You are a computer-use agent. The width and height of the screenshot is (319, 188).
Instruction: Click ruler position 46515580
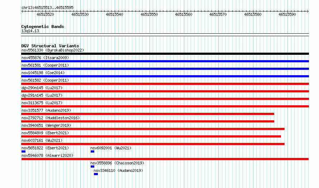(253, 14)
